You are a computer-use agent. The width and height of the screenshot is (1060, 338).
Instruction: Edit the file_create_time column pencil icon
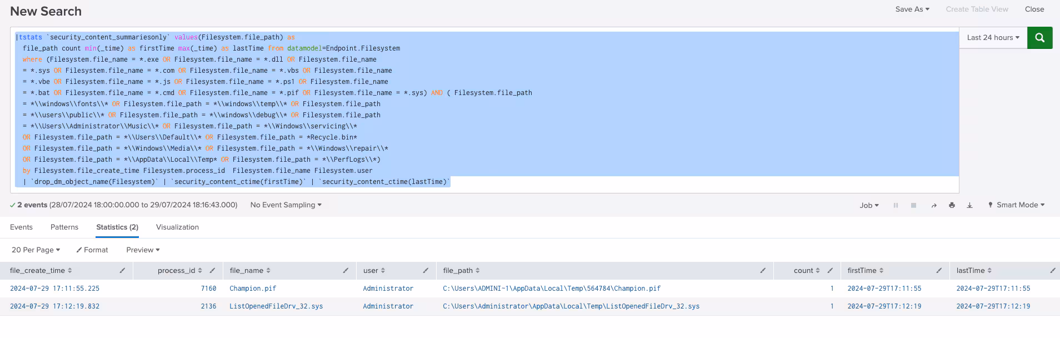pyautogui.click(x=122, y=271)
